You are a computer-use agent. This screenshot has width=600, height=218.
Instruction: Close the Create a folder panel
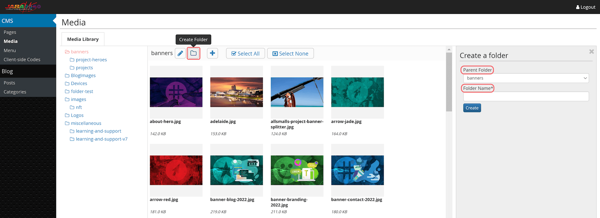(591, 52)
